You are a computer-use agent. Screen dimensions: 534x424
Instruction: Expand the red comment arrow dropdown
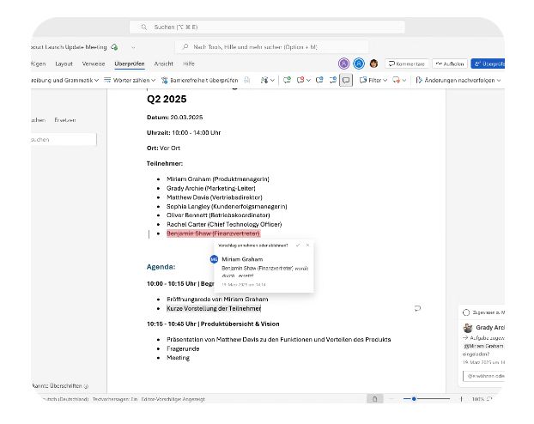[x=404, y=81]
